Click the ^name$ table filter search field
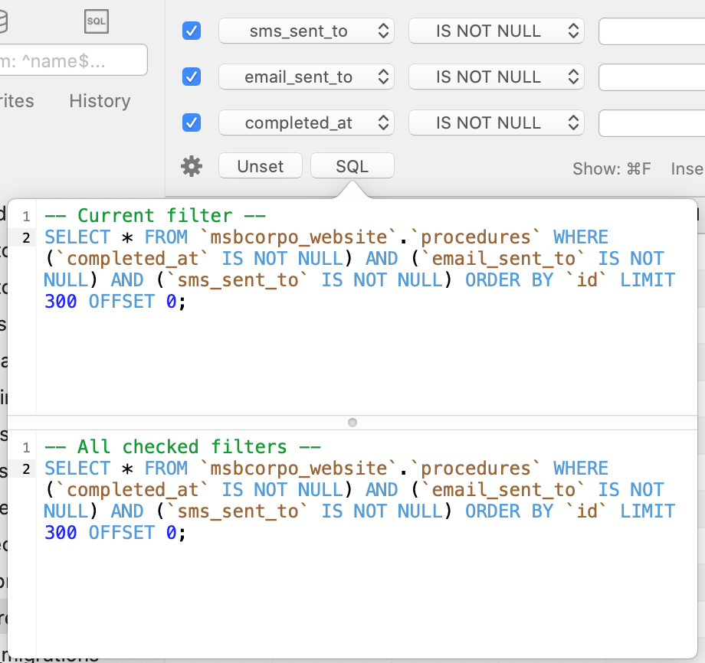 coord(74,60)
